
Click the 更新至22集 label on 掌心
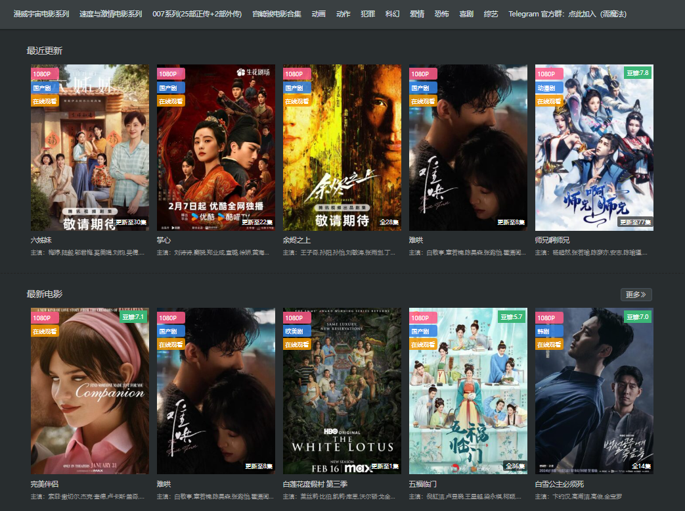click(x=257, y=222)
